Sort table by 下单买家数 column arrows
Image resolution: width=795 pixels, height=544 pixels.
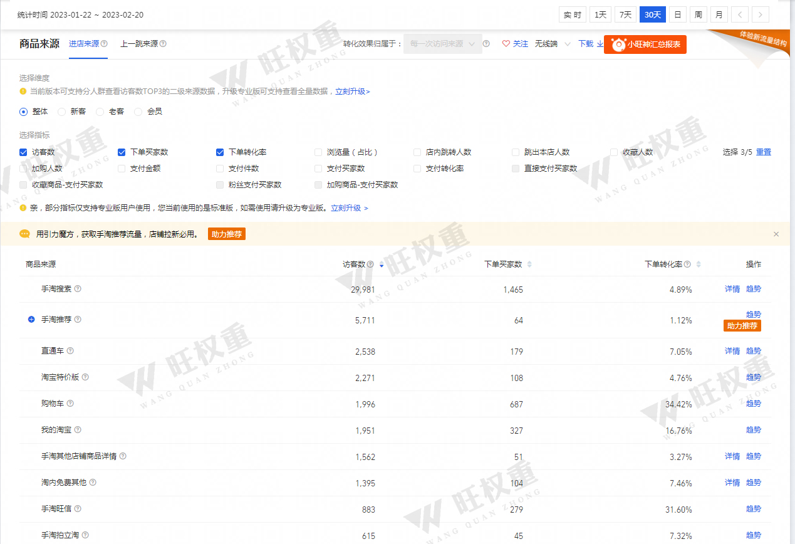click(x=529, y=264)
